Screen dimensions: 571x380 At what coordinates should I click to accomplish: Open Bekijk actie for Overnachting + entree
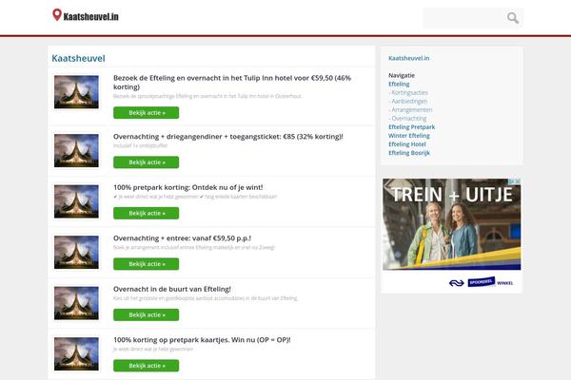146,264
